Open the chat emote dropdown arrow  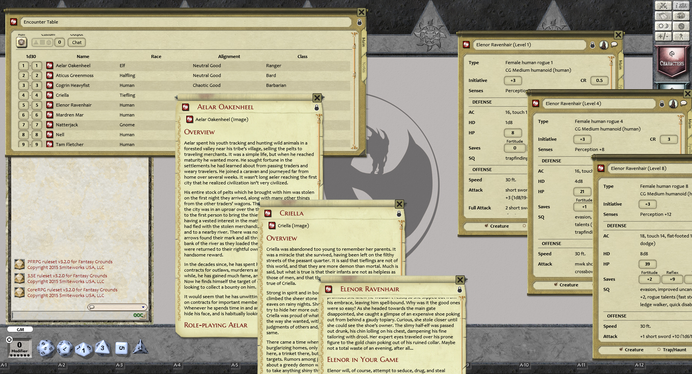pyautogui.click(x=143, y=307)
